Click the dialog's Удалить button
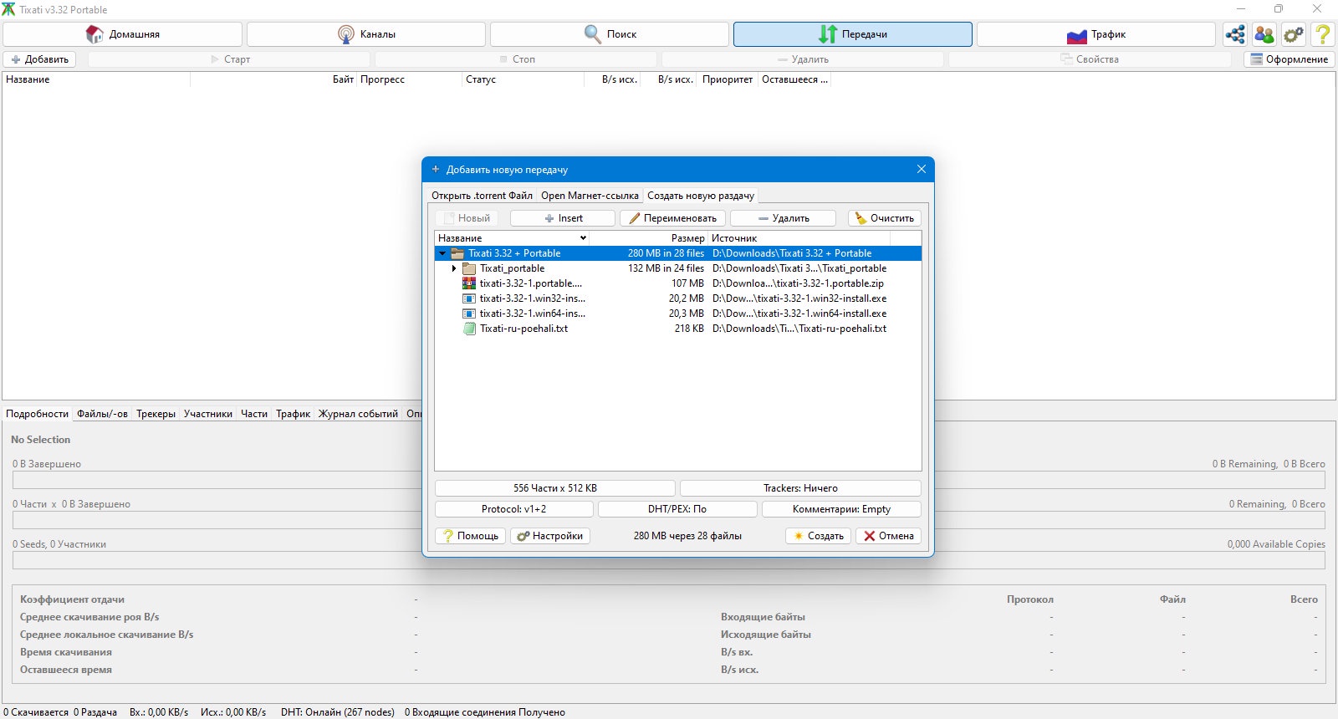 [783, 218]
